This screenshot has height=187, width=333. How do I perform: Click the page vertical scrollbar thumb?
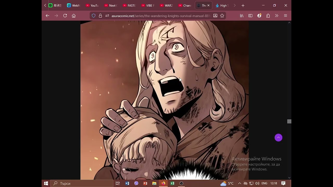point(289,121)
